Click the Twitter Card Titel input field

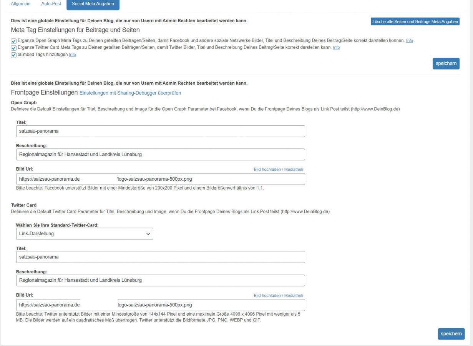point(160,257)
